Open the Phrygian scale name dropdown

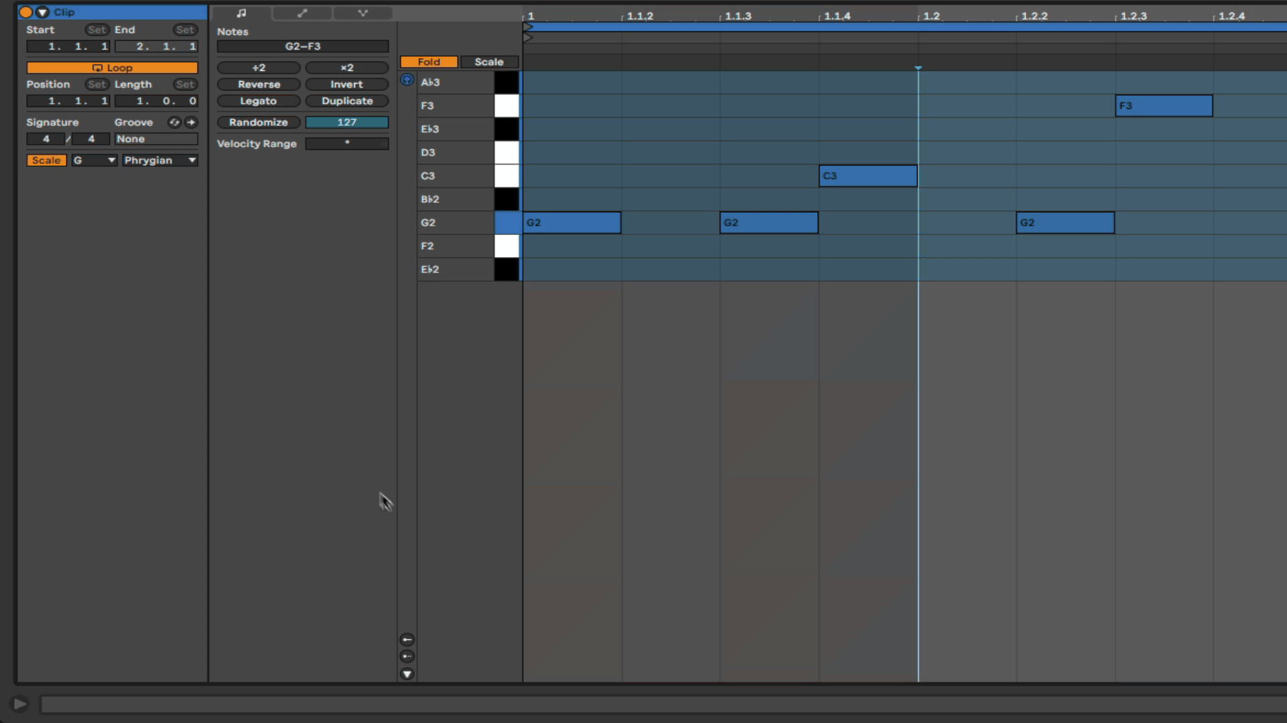click(x=160, y=160)
